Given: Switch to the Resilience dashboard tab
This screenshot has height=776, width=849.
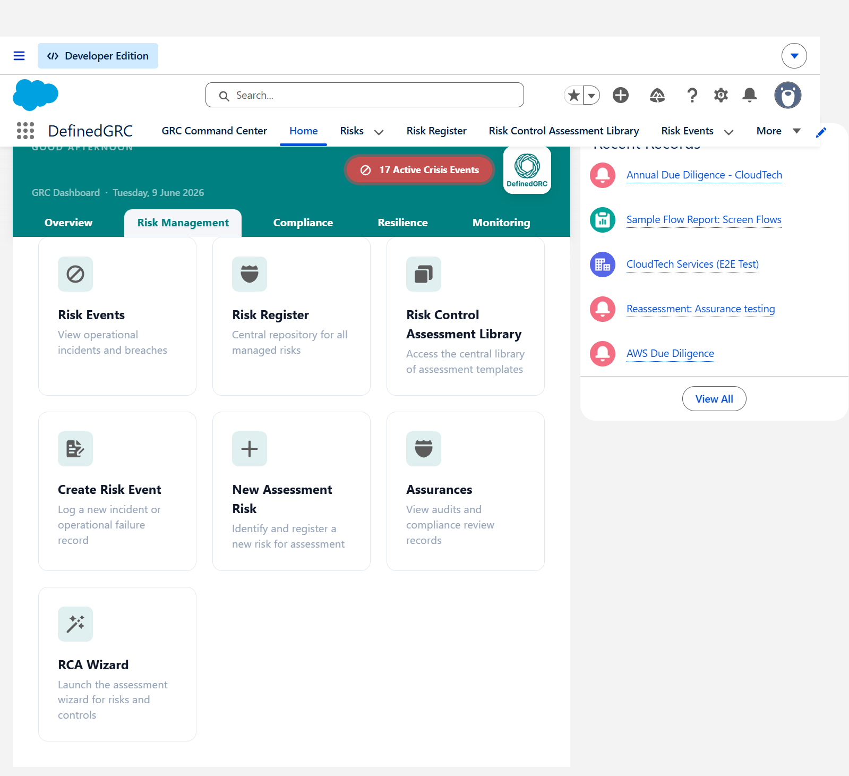Looking at the screenshot, I should pos(402,223).
